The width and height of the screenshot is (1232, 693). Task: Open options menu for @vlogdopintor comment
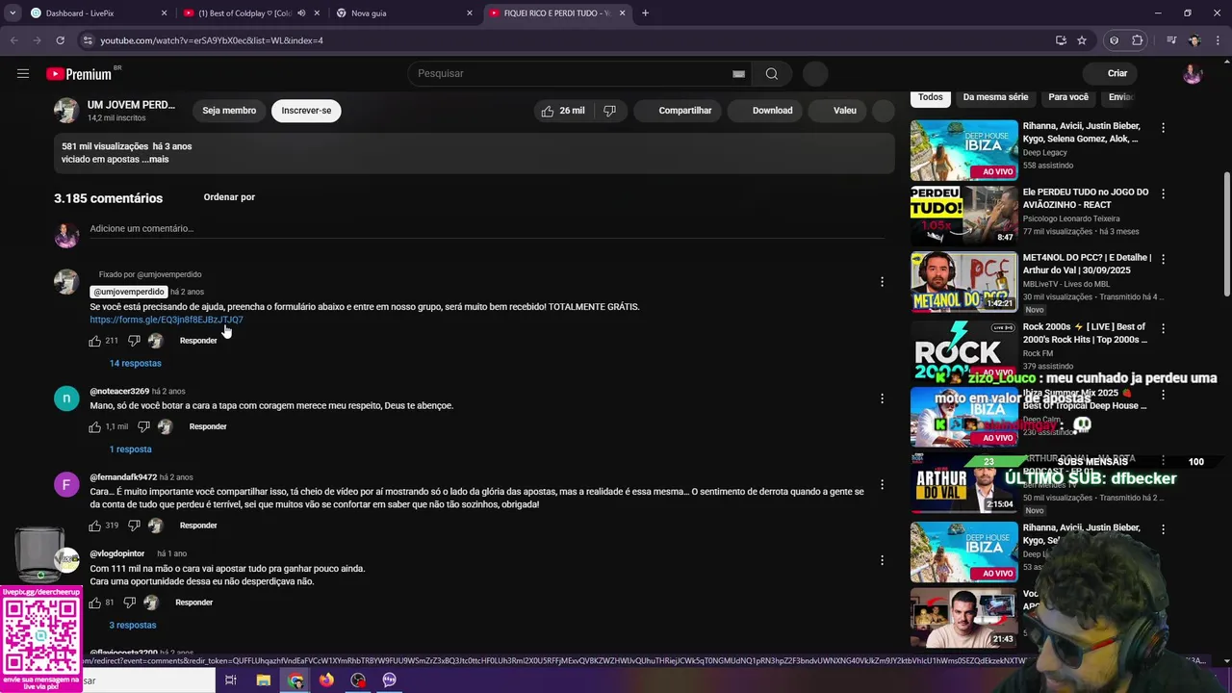882,560
